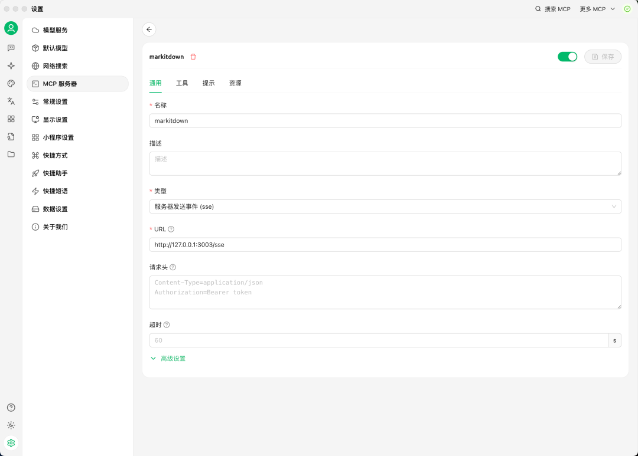Open 模型服务 in settings menu
This screenshot has width=638, height=456.
pyautogui.click(x=55, y=30)
